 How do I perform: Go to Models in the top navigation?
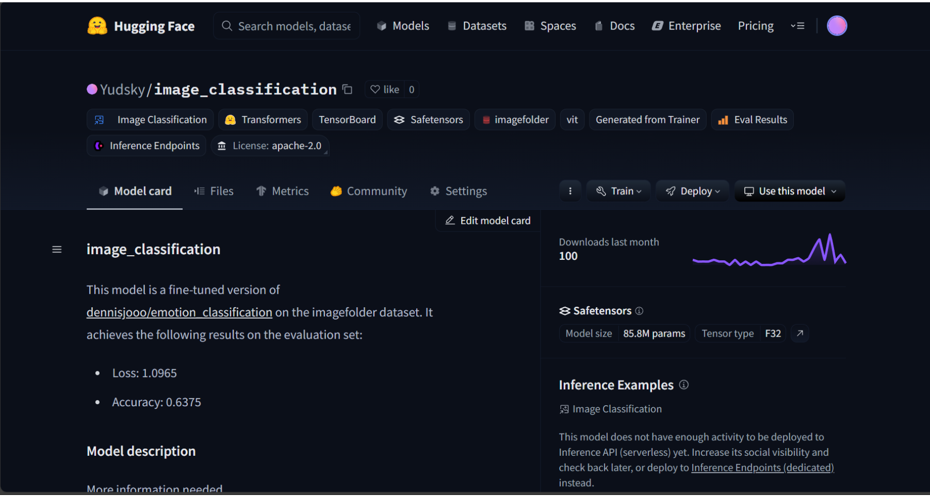(x=403, y=26)
